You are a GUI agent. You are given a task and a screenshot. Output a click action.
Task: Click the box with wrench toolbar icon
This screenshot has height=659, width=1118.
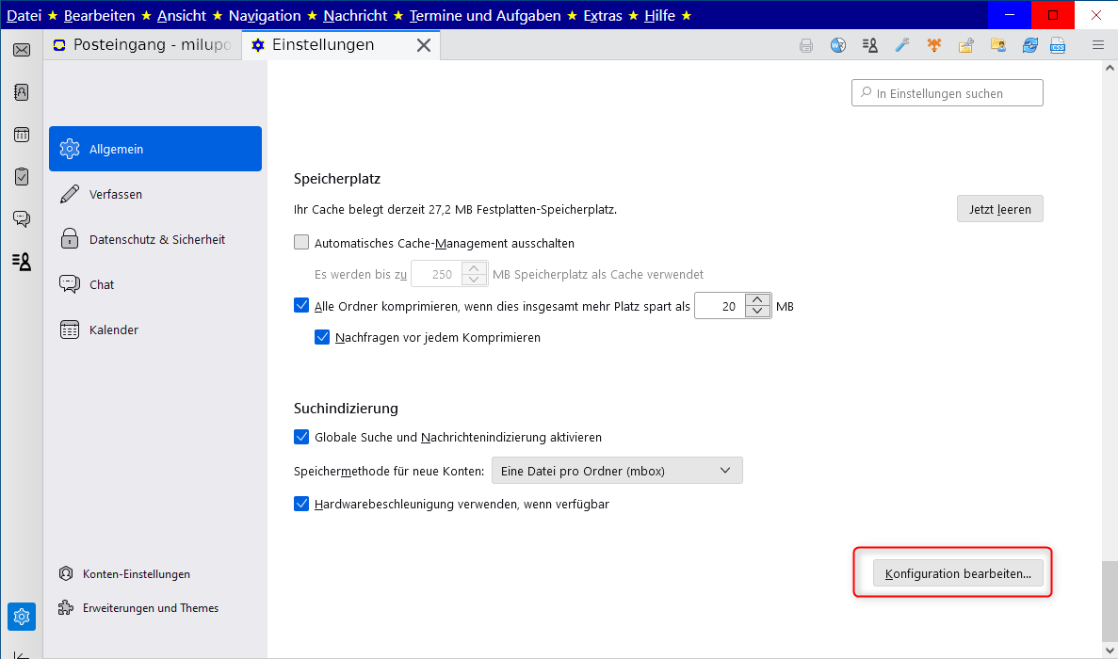tap(965, 45)
